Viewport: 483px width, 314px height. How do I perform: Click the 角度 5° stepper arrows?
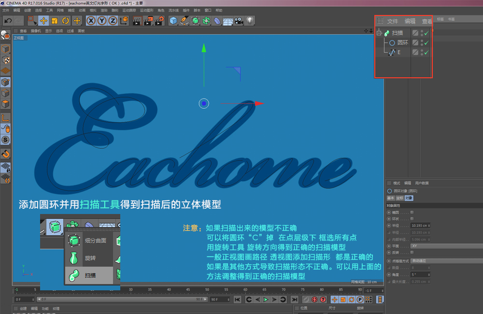pyautogui.click(x=429, y=274)
